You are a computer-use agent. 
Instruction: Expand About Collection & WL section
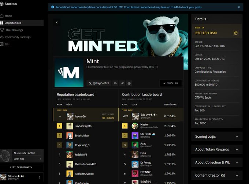(217, 162)
